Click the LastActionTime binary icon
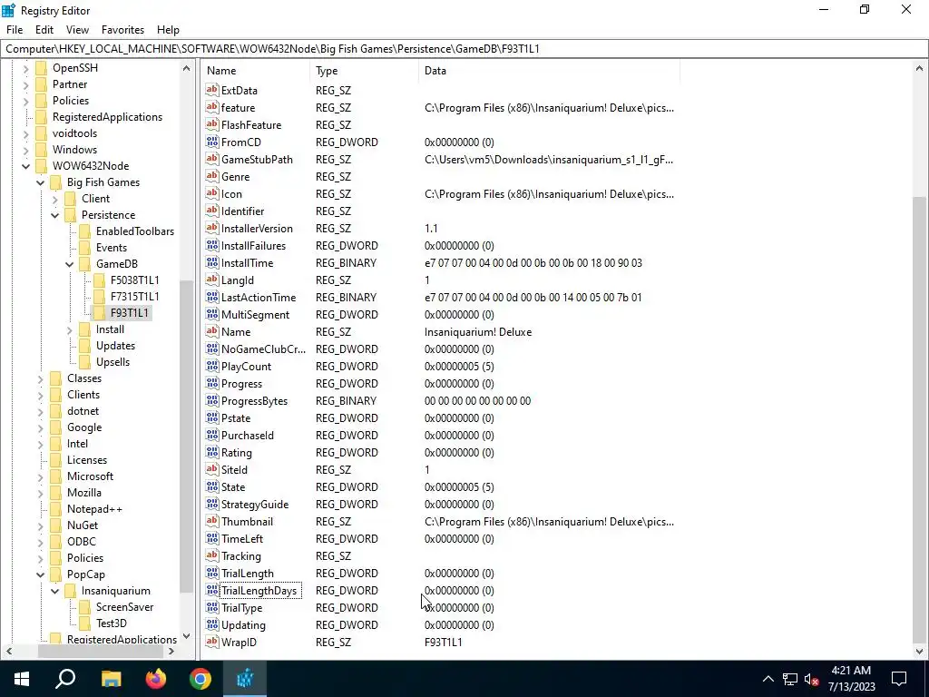 tap(212, 298)
